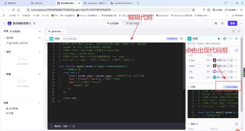Image resolution: width=245 pixels, height=131 pixels.
Task: Open type dropdown for urls variable
Action: pyautogui.click(x=209, y=72)
